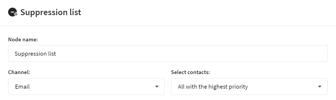
Task: Click the Node name label
Action: 23,39
